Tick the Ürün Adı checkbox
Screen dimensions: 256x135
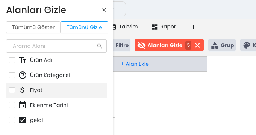pyautogui.click(x=12, y=60)
